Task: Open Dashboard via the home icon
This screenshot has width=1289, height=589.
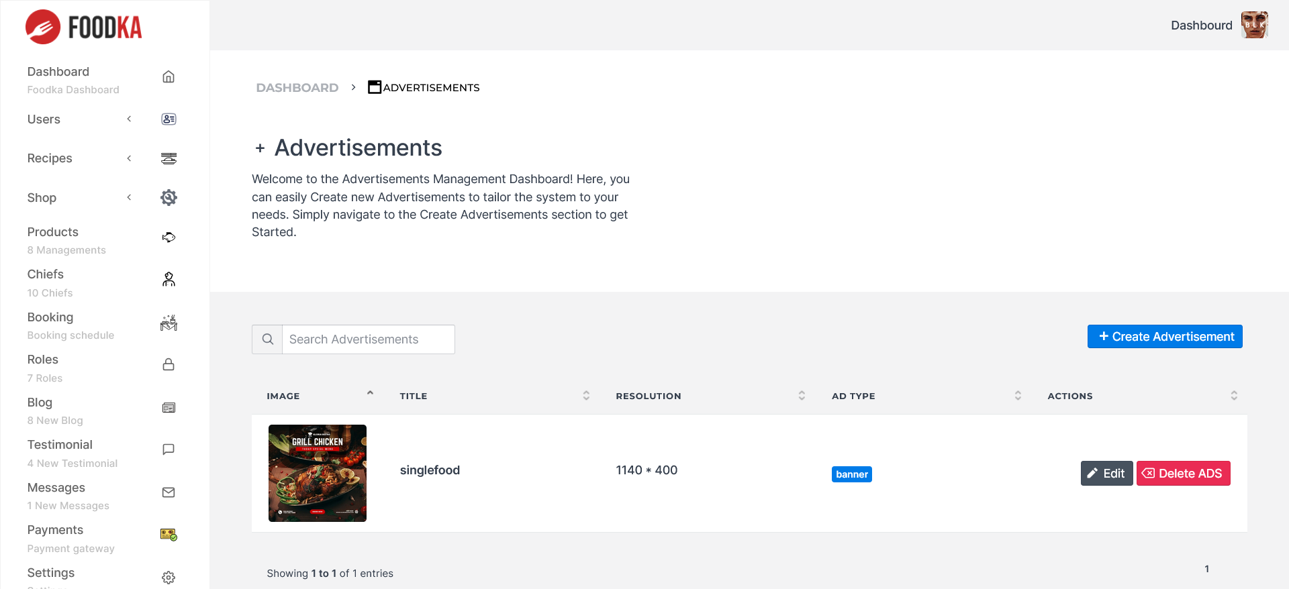Action: [x=169, y=77]
